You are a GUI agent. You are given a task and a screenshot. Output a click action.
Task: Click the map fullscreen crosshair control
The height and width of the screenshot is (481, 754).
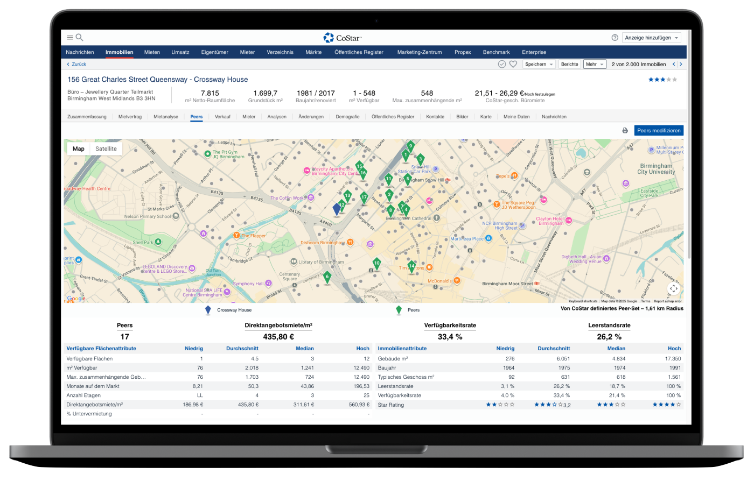point(674,289)
